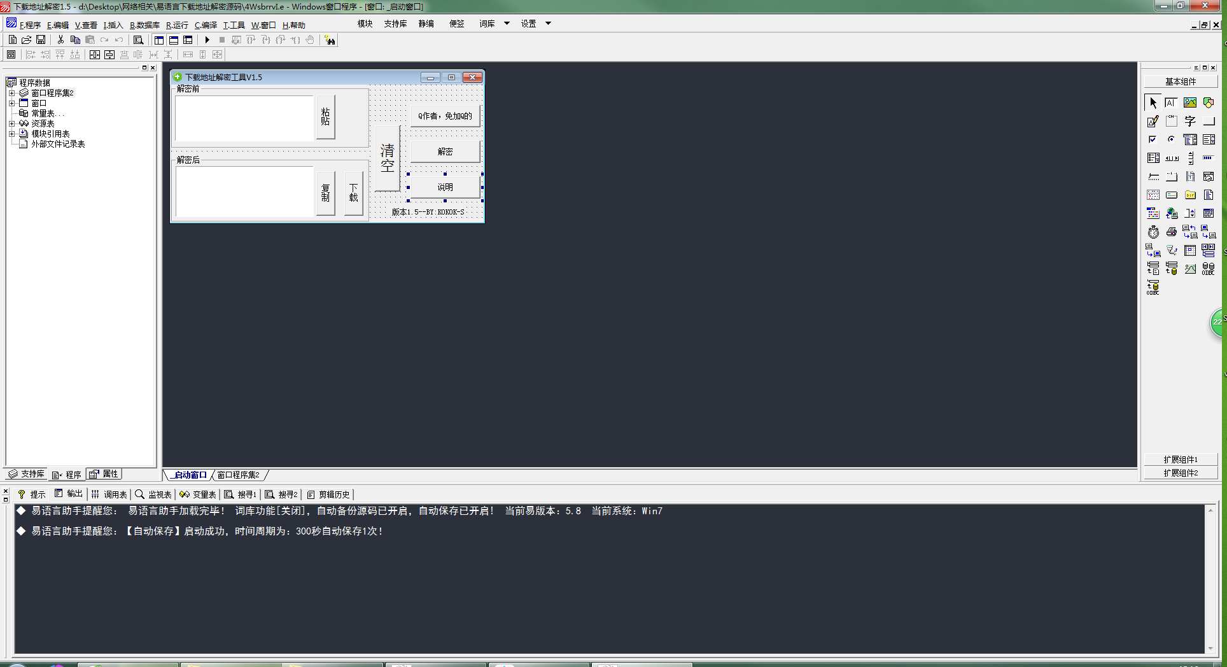Click the binoculars find icon
1227x667 pixels.
(x=330, y=39)
